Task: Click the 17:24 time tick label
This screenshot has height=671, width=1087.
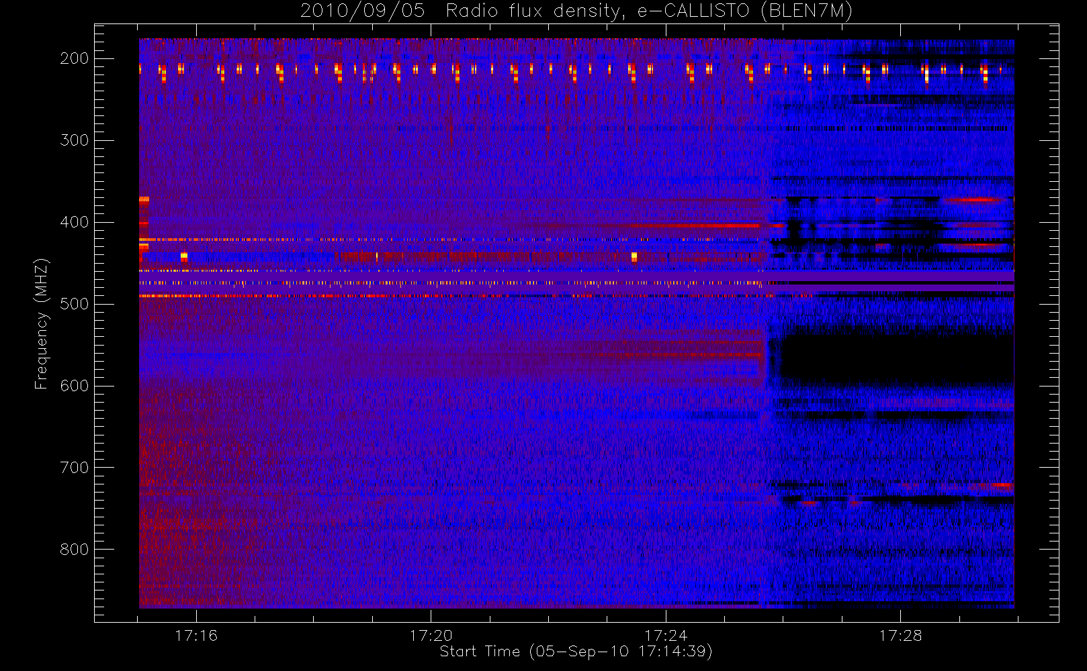Action: coord(666,635)
